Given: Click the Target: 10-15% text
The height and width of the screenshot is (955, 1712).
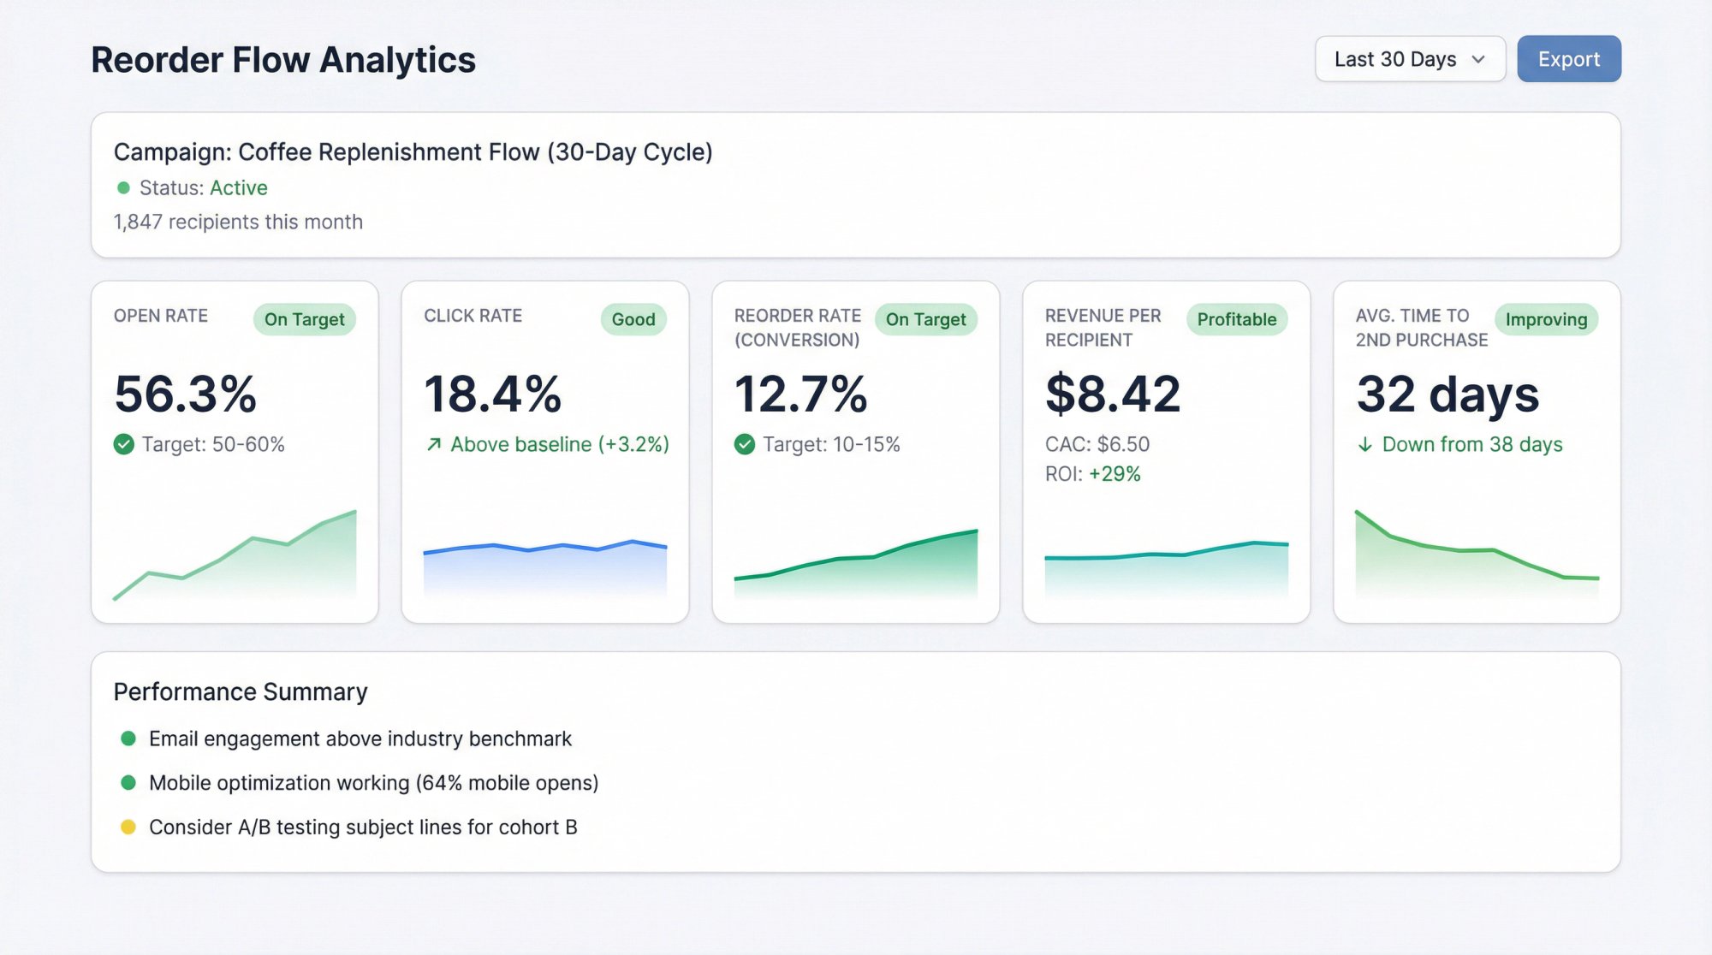Looking at the screenshot, I should click(831, 444).
